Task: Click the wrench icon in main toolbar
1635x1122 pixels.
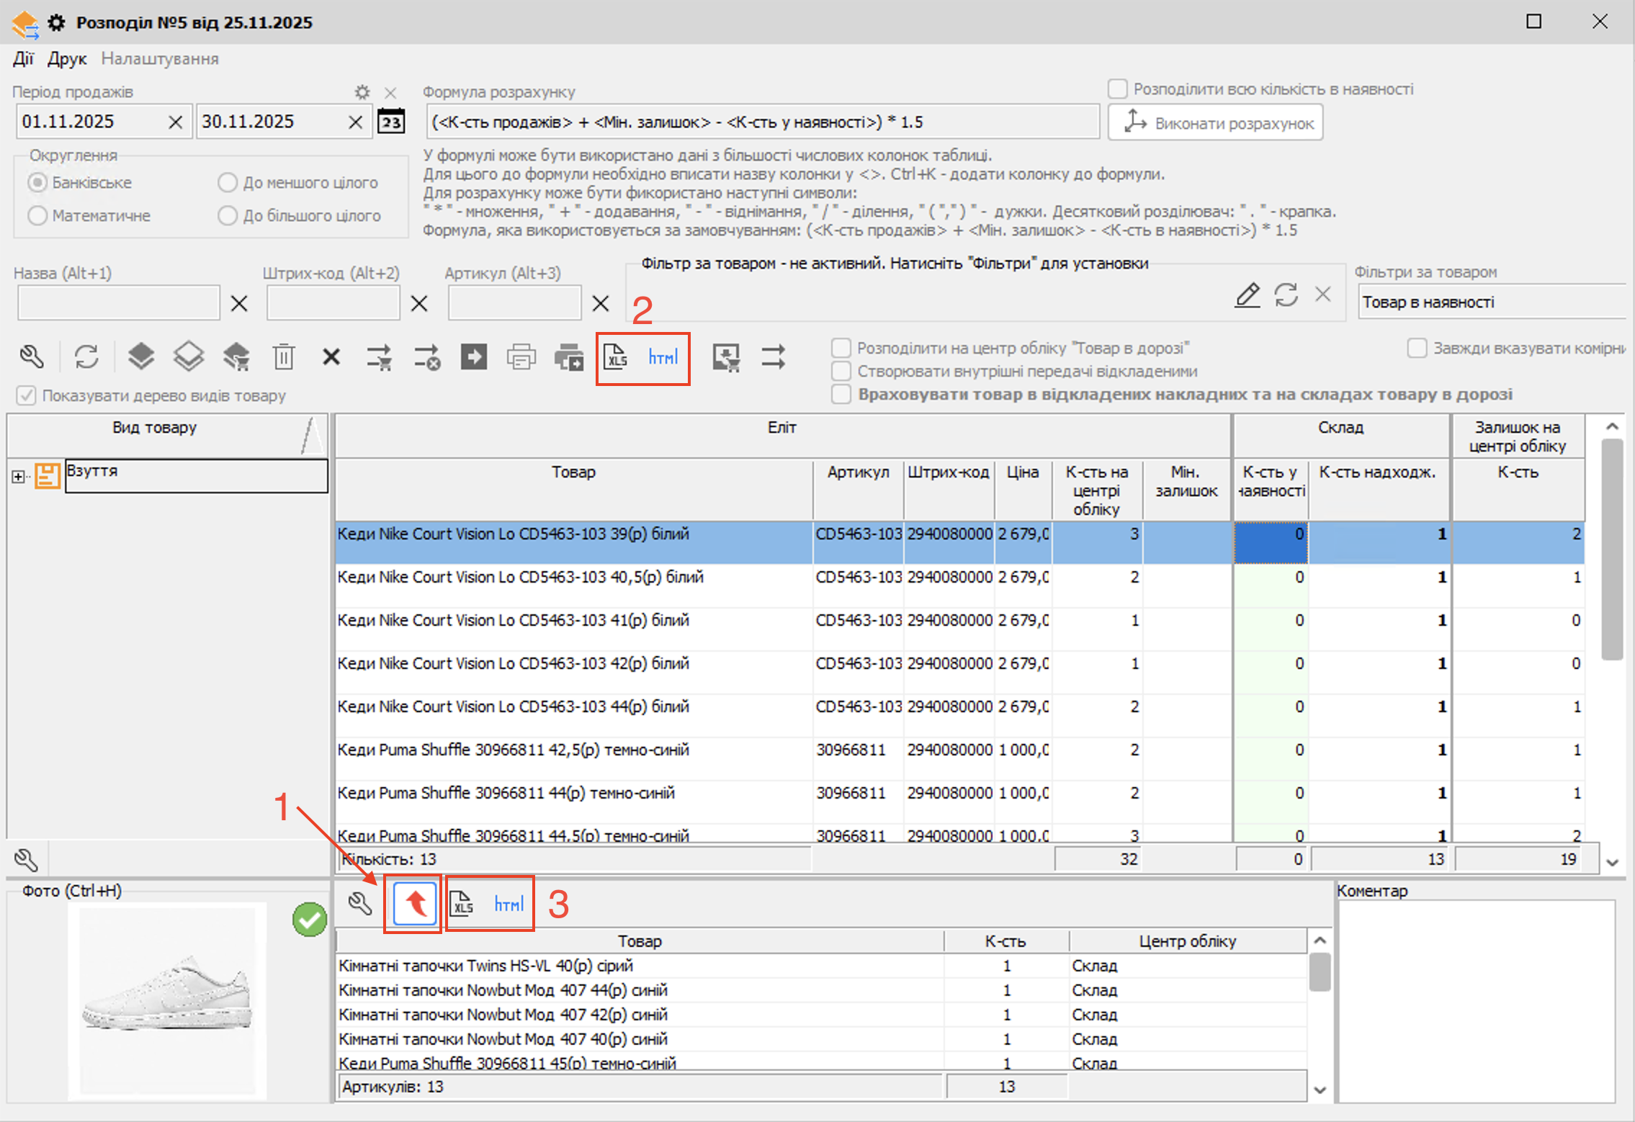Action: pyautogui.click(x=32, y=357)
